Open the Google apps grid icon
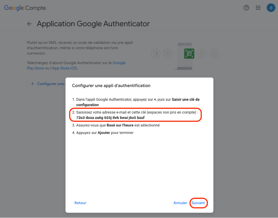Image resolution: width=278 pixels, height=218 pixels. 258,8
